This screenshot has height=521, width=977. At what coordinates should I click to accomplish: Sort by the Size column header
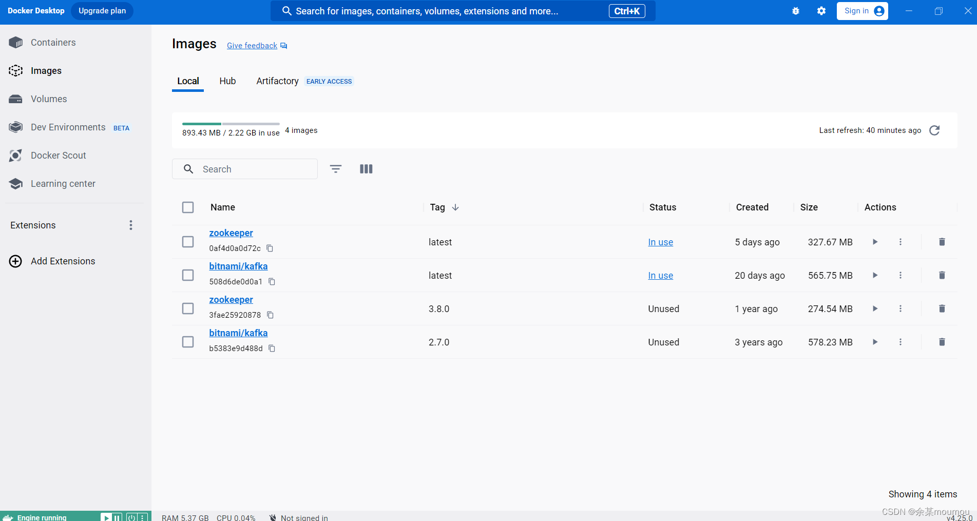tap(809, 207)
